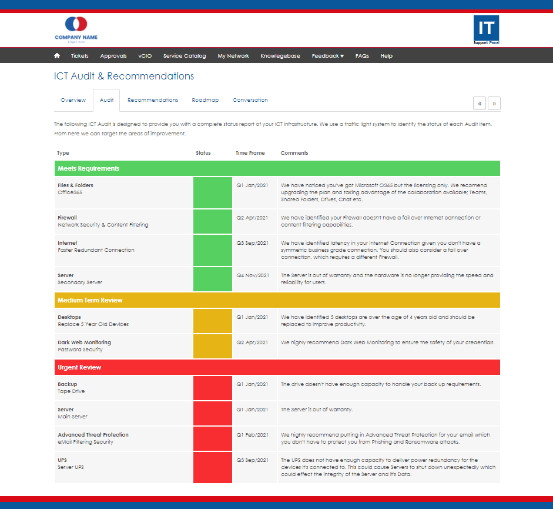Open the Knowlegebase link
This screenshot has width=553, height=509.
(280, 56)
